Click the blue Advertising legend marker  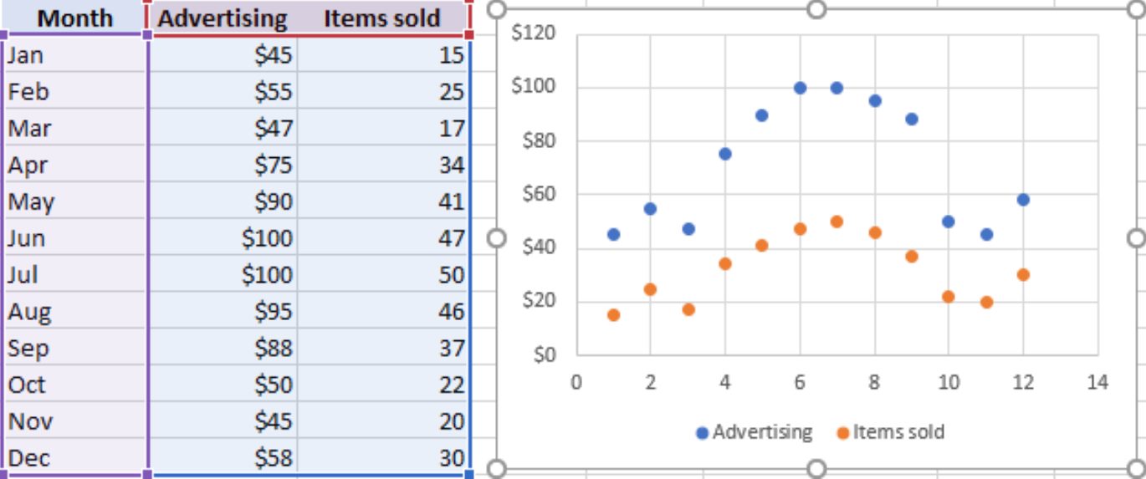pyautogui.click(x=702, y=433)
